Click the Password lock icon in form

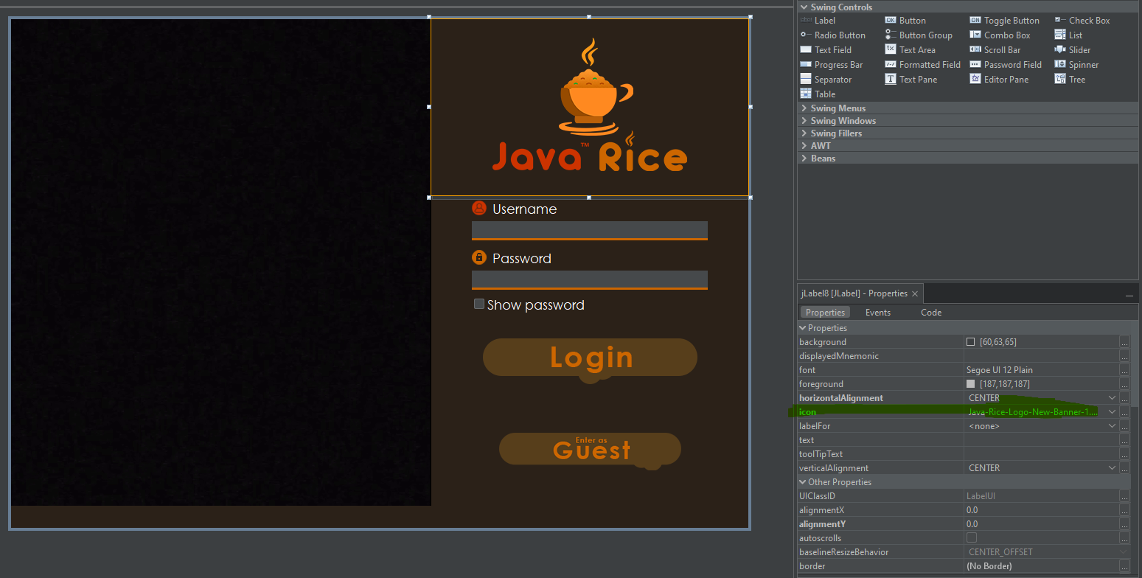click(x=479, y=258)
